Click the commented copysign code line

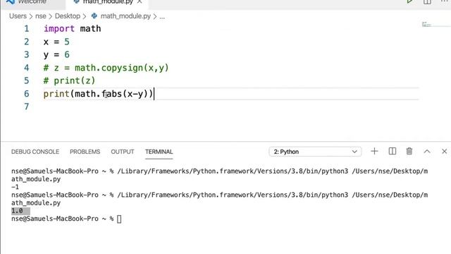106,68
